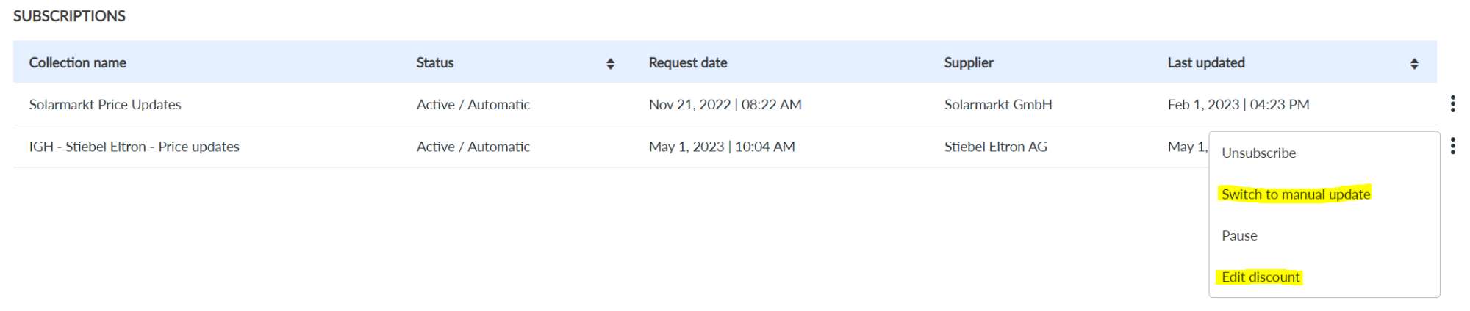
Task: Click the Last updated header label
Action: click(1206, 63)
